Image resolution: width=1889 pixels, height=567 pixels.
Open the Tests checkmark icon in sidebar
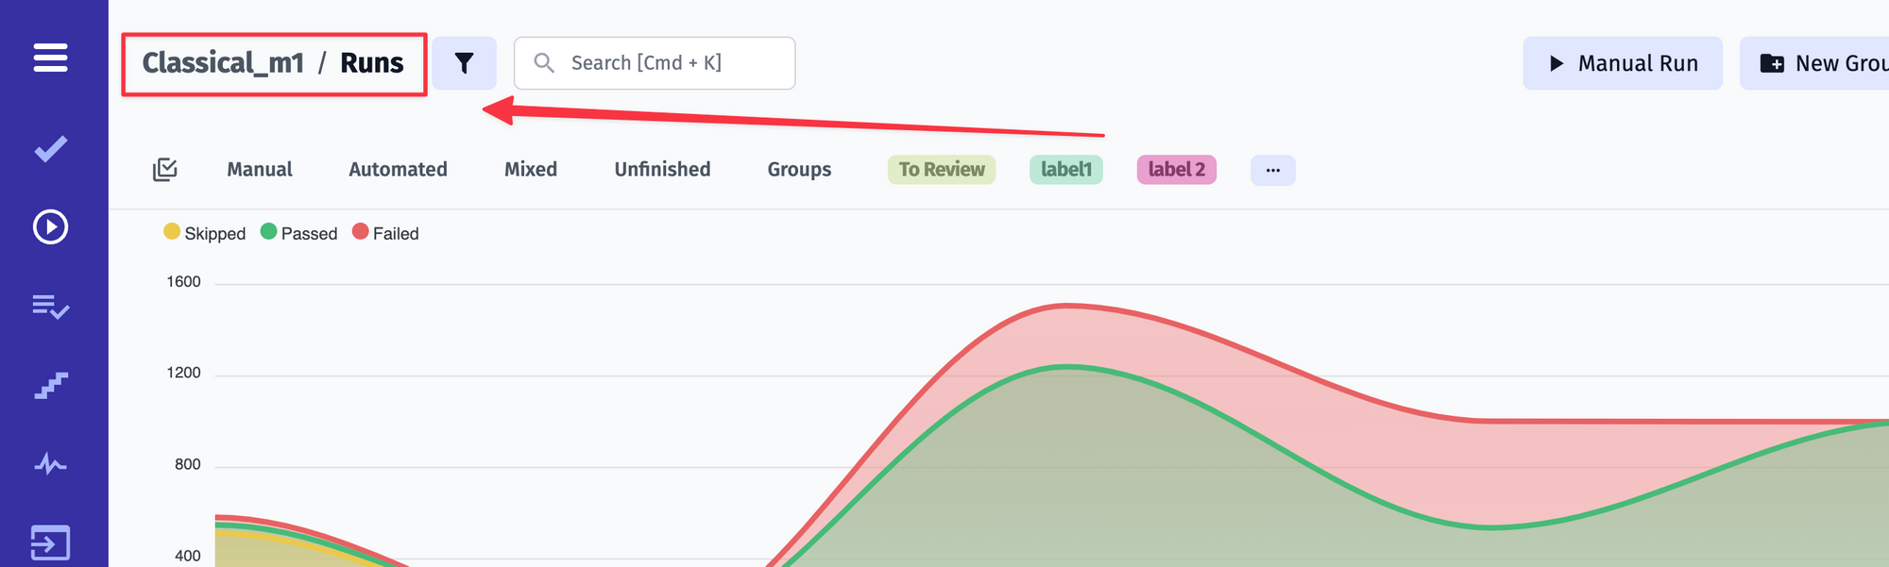[x=50, y=148]
